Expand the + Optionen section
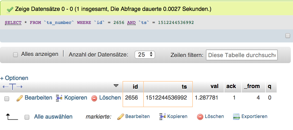 [x=14, y=78]
